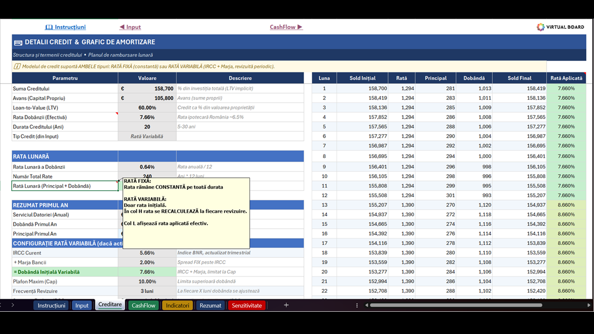Select the Rata Dobânzii value cell 7.66%
Viewport: 594px width, 334px height.
(147, 117)
